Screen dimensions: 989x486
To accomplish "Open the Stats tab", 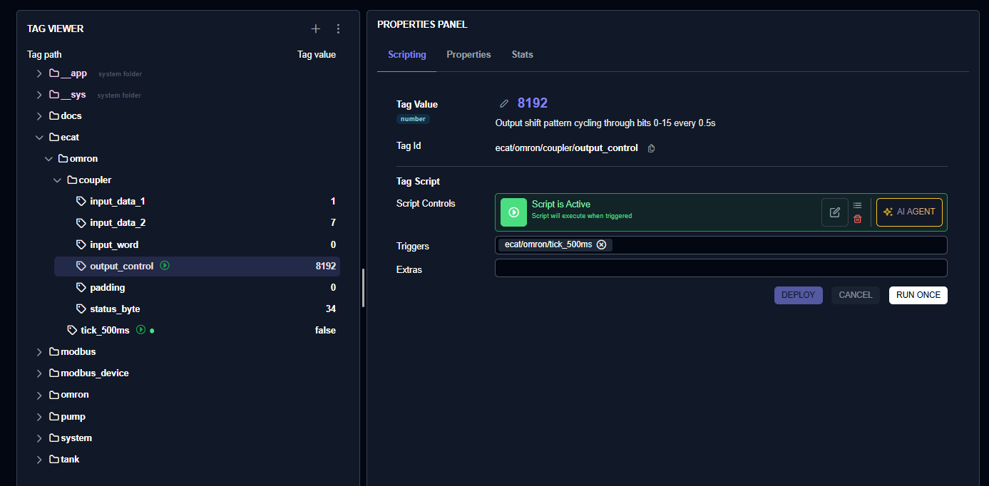I will coord(522,55).
